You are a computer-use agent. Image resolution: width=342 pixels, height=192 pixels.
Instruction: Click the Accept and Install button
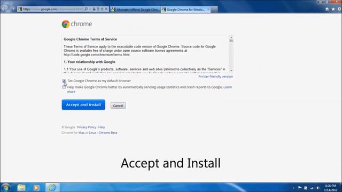coord(83,105)
